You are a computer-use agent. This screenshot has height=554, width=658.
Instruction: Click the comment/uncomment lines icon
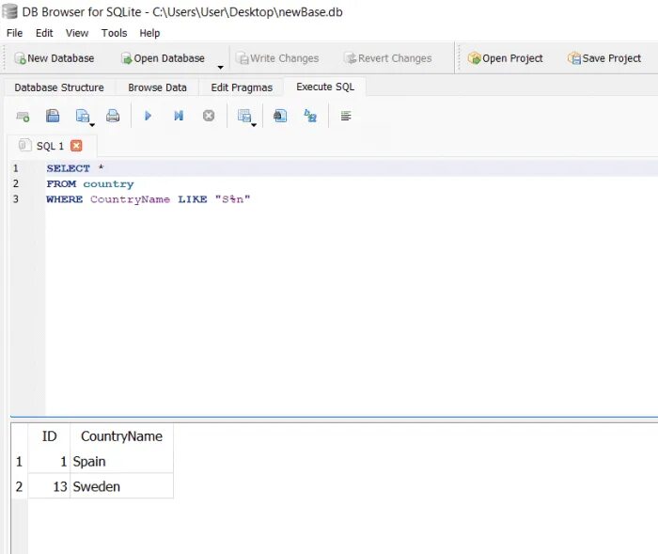point(346,116)
